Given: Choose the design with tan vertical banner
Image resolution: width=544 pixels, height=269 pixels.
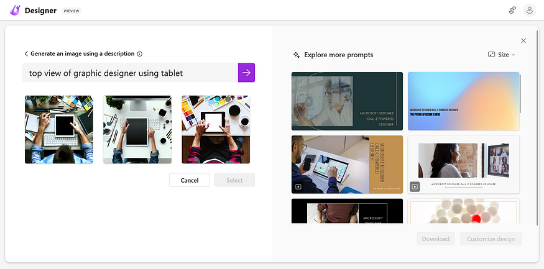Looking at the screenshot, I should click(347, 164).
